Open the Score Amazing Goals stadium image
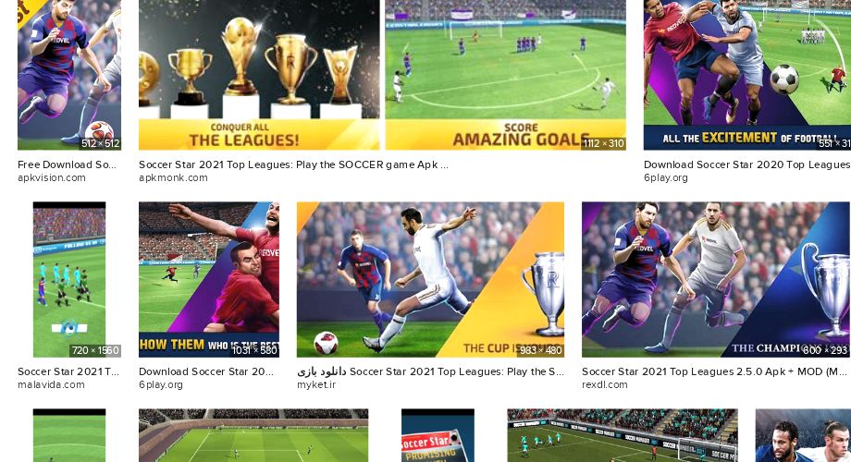Image resolution: width=851 pixels, height=462 pixels. point(505,75)
